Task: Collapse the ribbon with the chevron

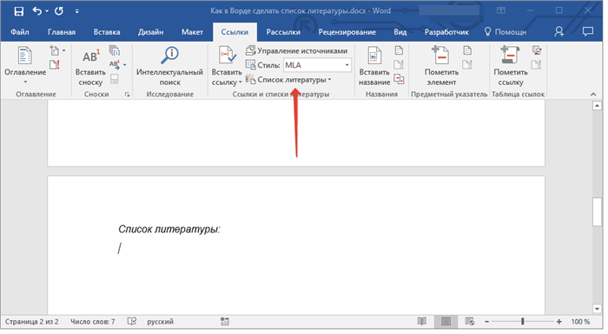Action: pos(593,95)
